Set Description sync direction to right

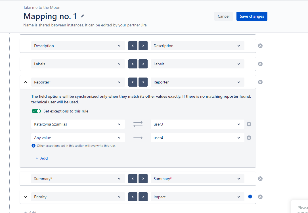[143, 46]
